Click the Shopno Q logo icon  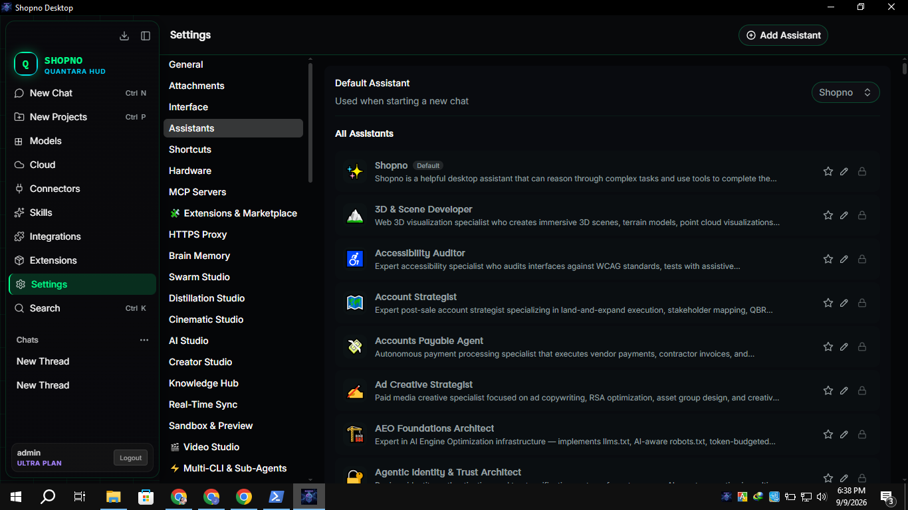coord(26,64)
